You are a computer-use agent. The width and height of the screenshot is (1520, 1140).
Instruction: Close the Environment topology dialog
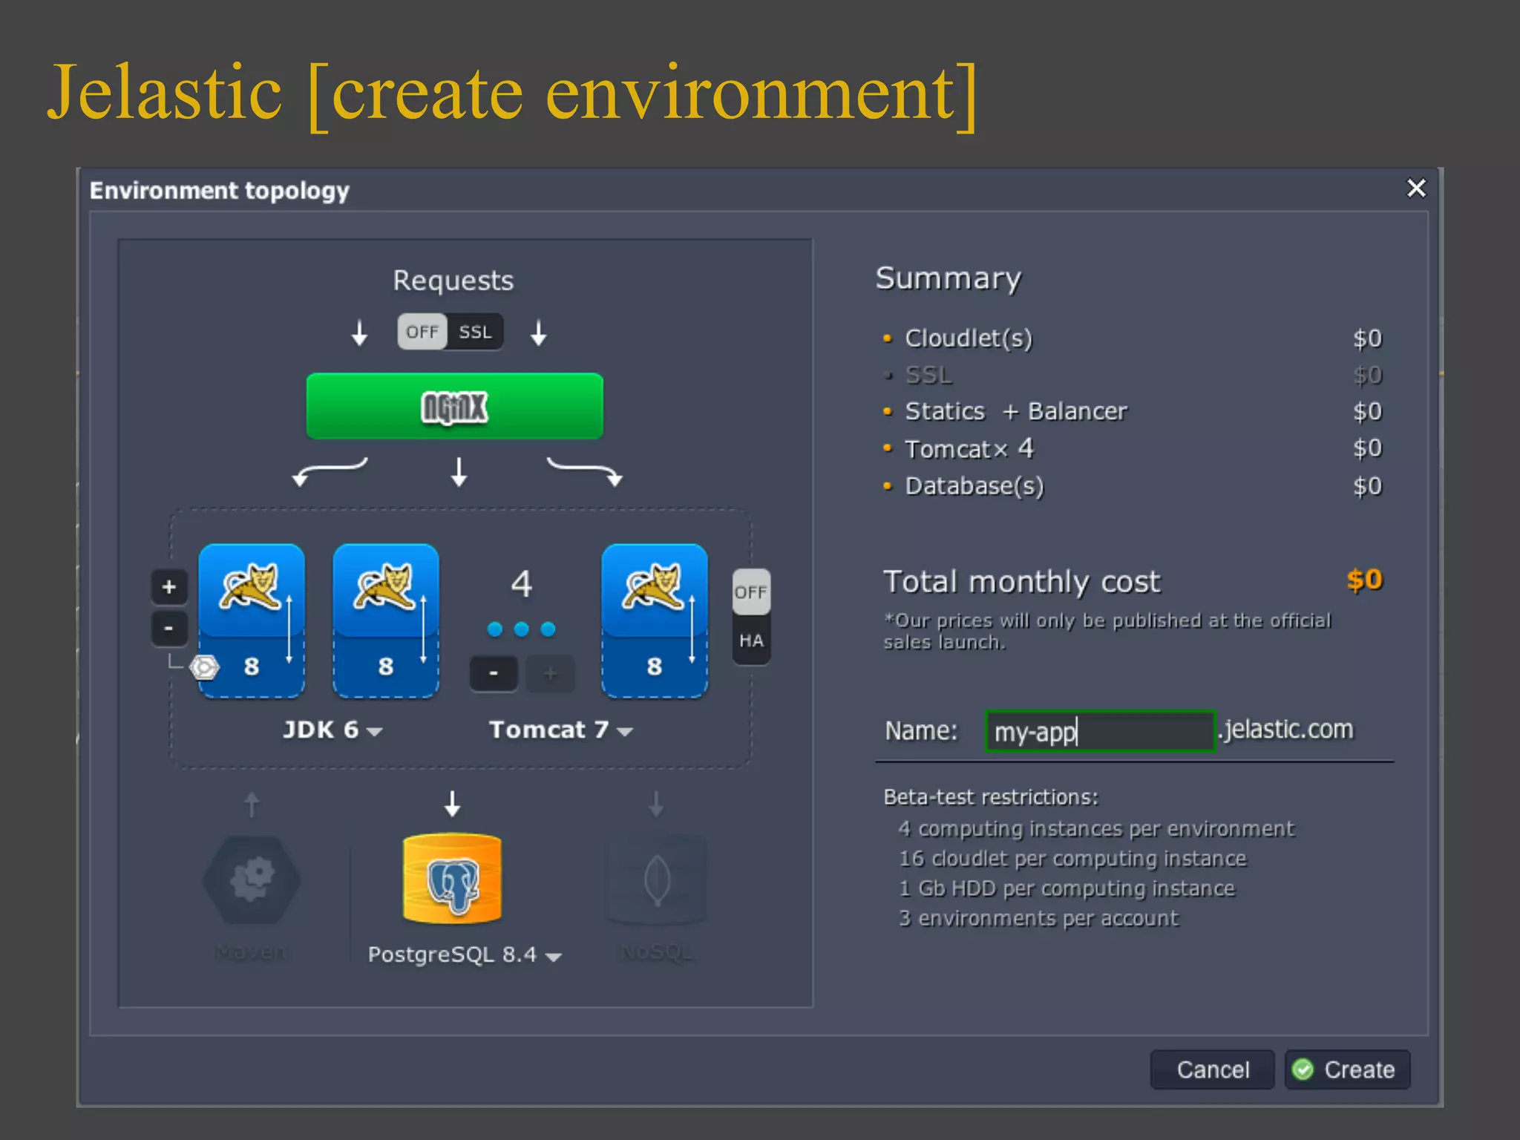pyautogui.click(x=1416, y=189)
